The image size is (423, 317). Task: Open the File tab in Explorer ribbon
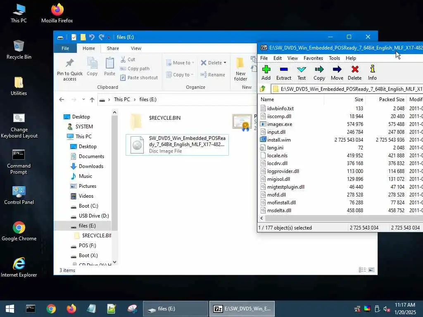[x=65, y=48]
